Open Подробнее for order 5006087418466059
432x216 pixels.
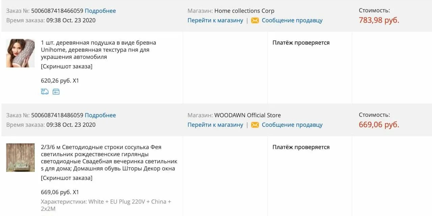click(100, 11)
